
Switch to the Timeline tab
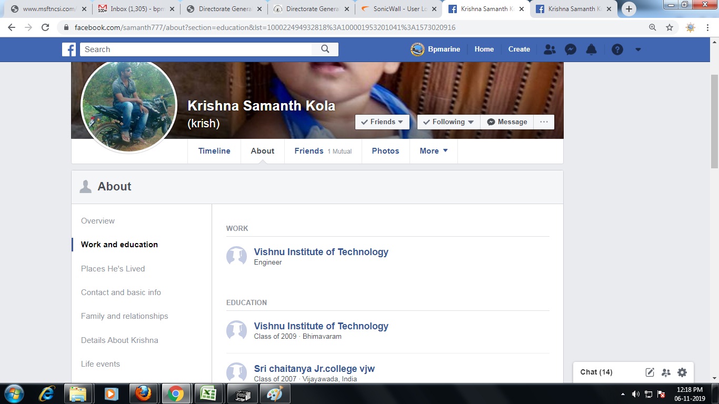(x=214, y=151)
